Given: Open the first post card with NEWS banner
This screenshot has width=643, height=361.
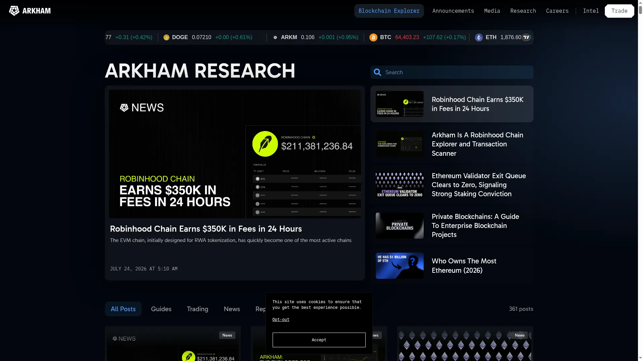Looking at the screenshot, I should 173,344.
